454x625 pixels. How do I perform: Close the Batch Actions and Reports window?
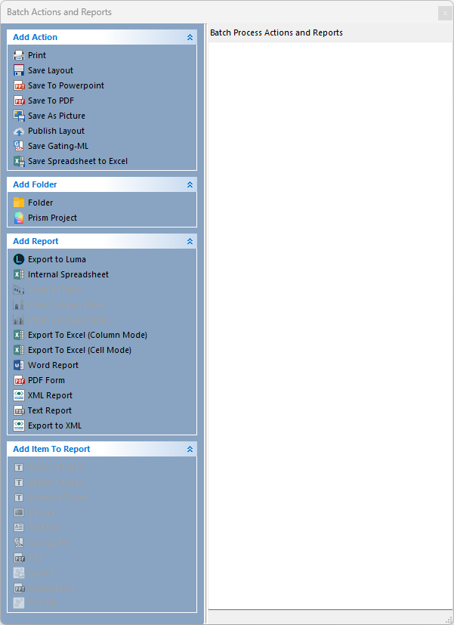[445, 13]
